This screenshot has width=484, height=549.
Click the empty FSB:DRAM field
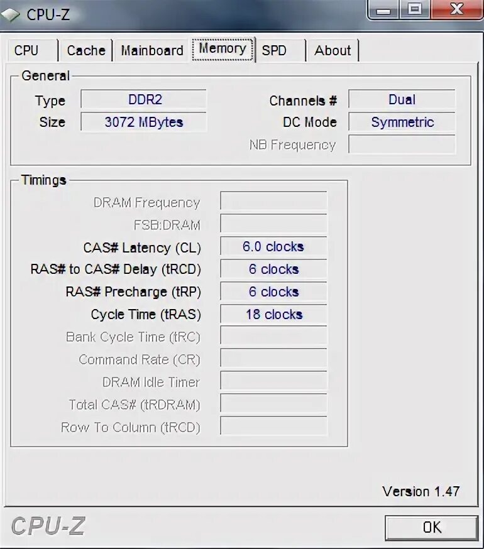pyautogui.click(x=273, y=224)
